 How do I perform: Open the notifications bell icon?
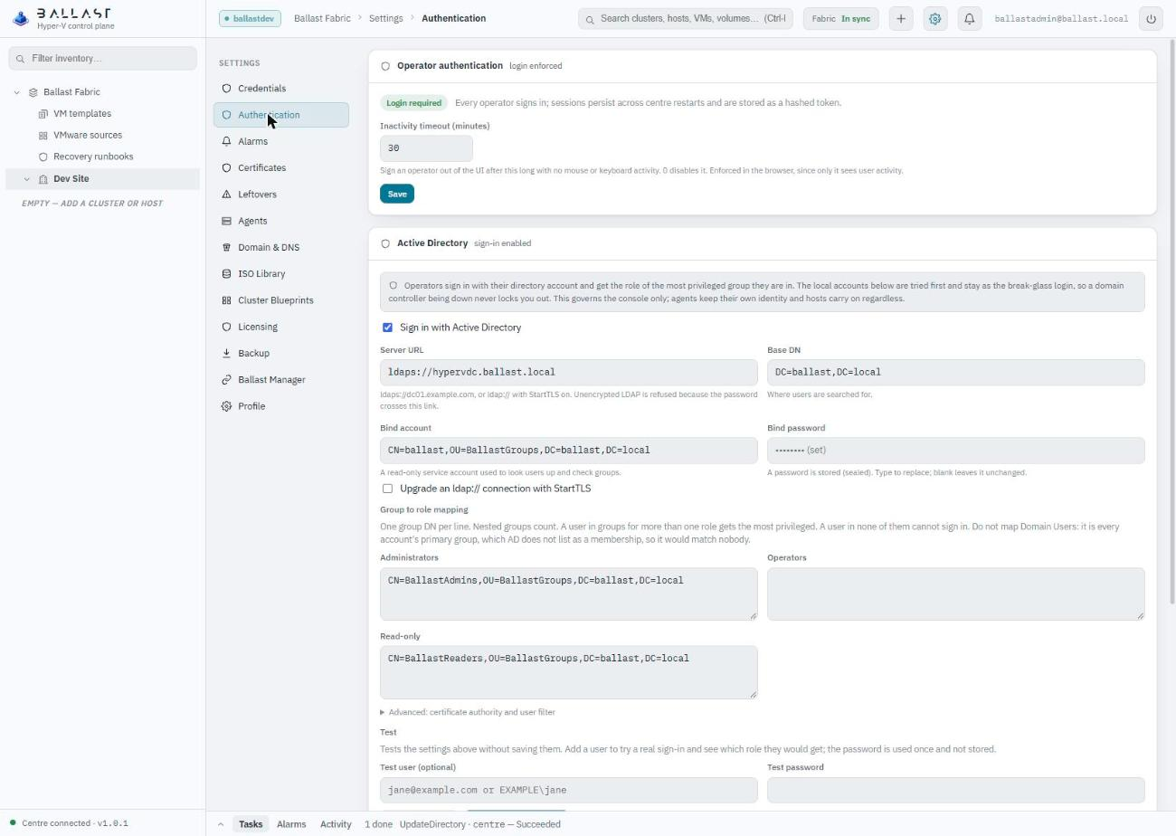[x=970, y=18]
